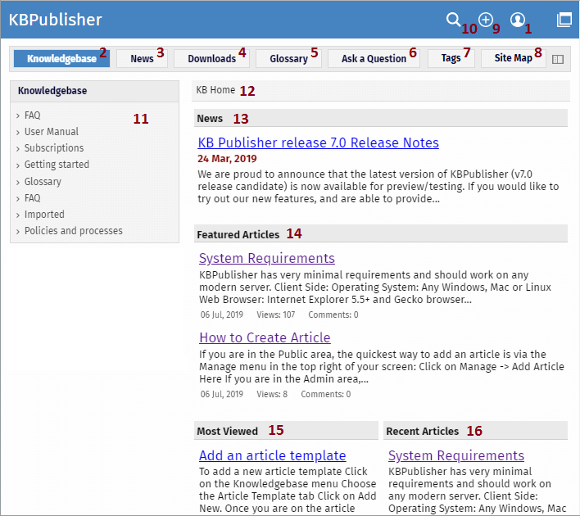Image resolution: width=580 pixels, height=516 pixels.
Task: Open the Ask a Question tab
Action: [374, 58]
